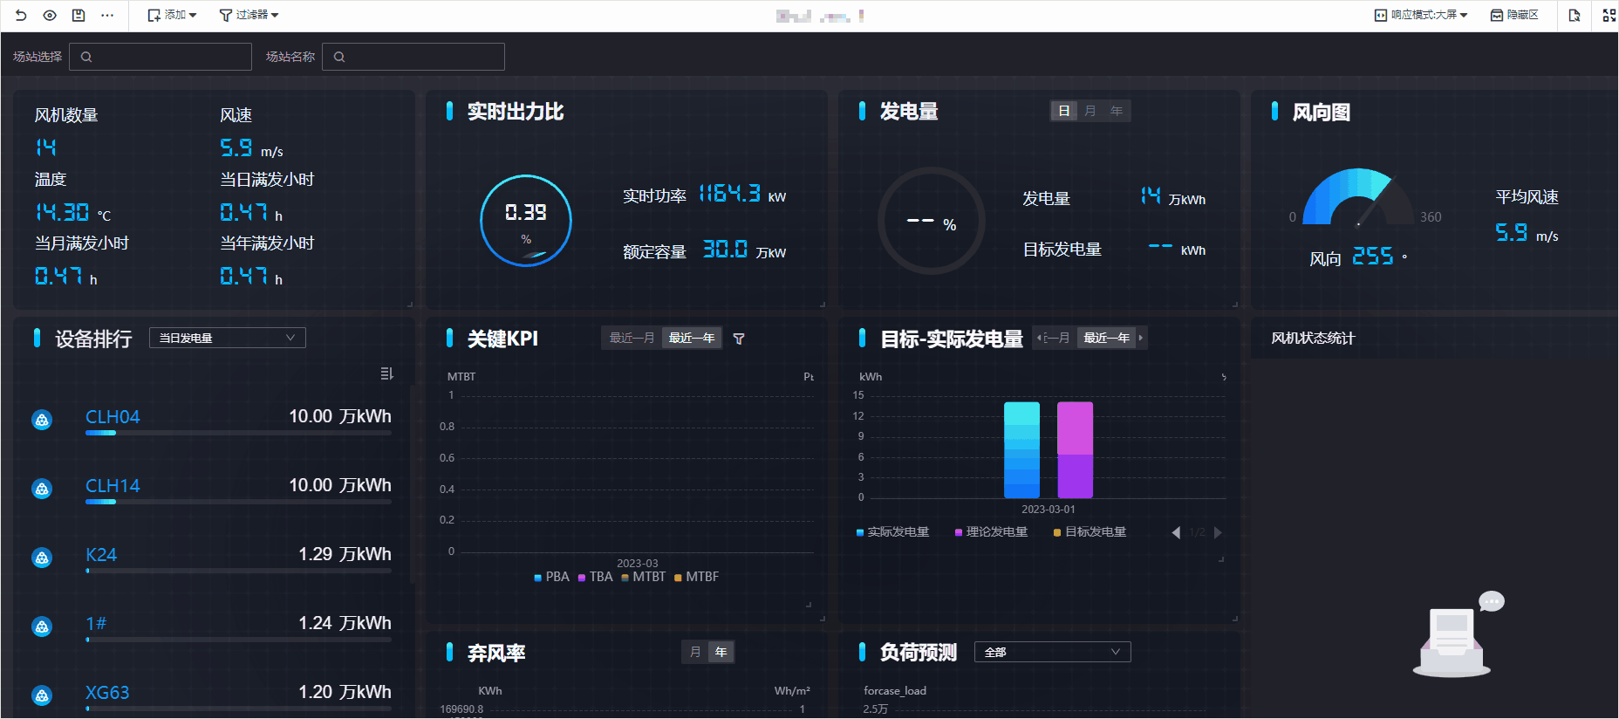Switch 发电量 panel to 月 tab

(1090, 111)
